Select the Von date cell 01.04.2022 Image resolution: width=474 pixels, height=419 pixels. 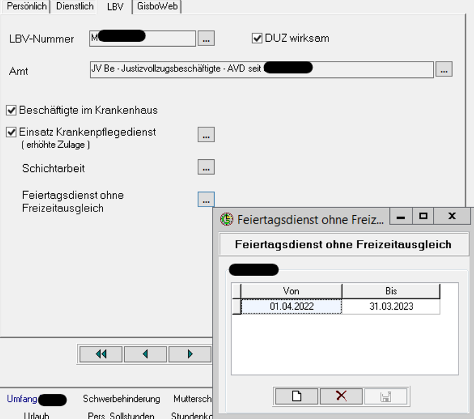292,306
